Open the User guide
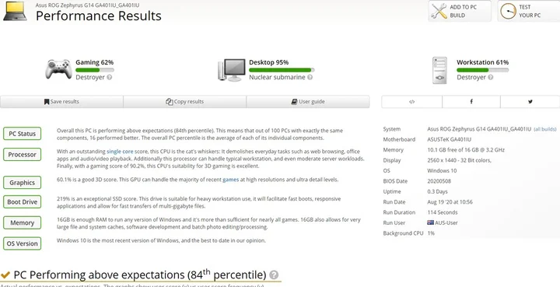 pyautogui.click(x=308, y=102)
